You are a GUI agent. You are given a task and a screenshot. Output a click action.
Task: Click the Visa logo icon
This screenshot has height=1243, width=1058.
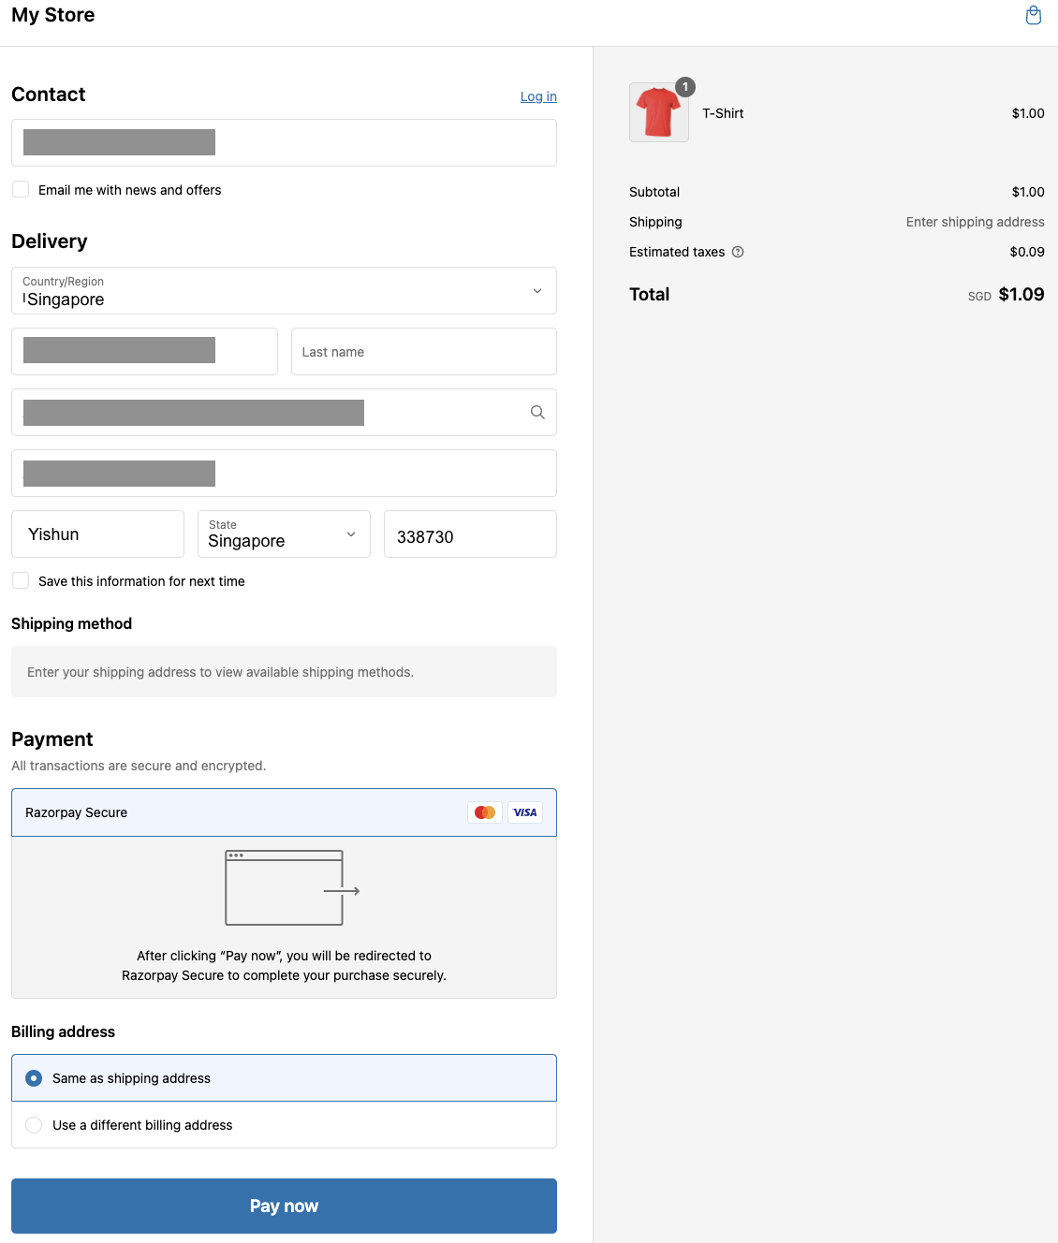[x=525, y=812]
